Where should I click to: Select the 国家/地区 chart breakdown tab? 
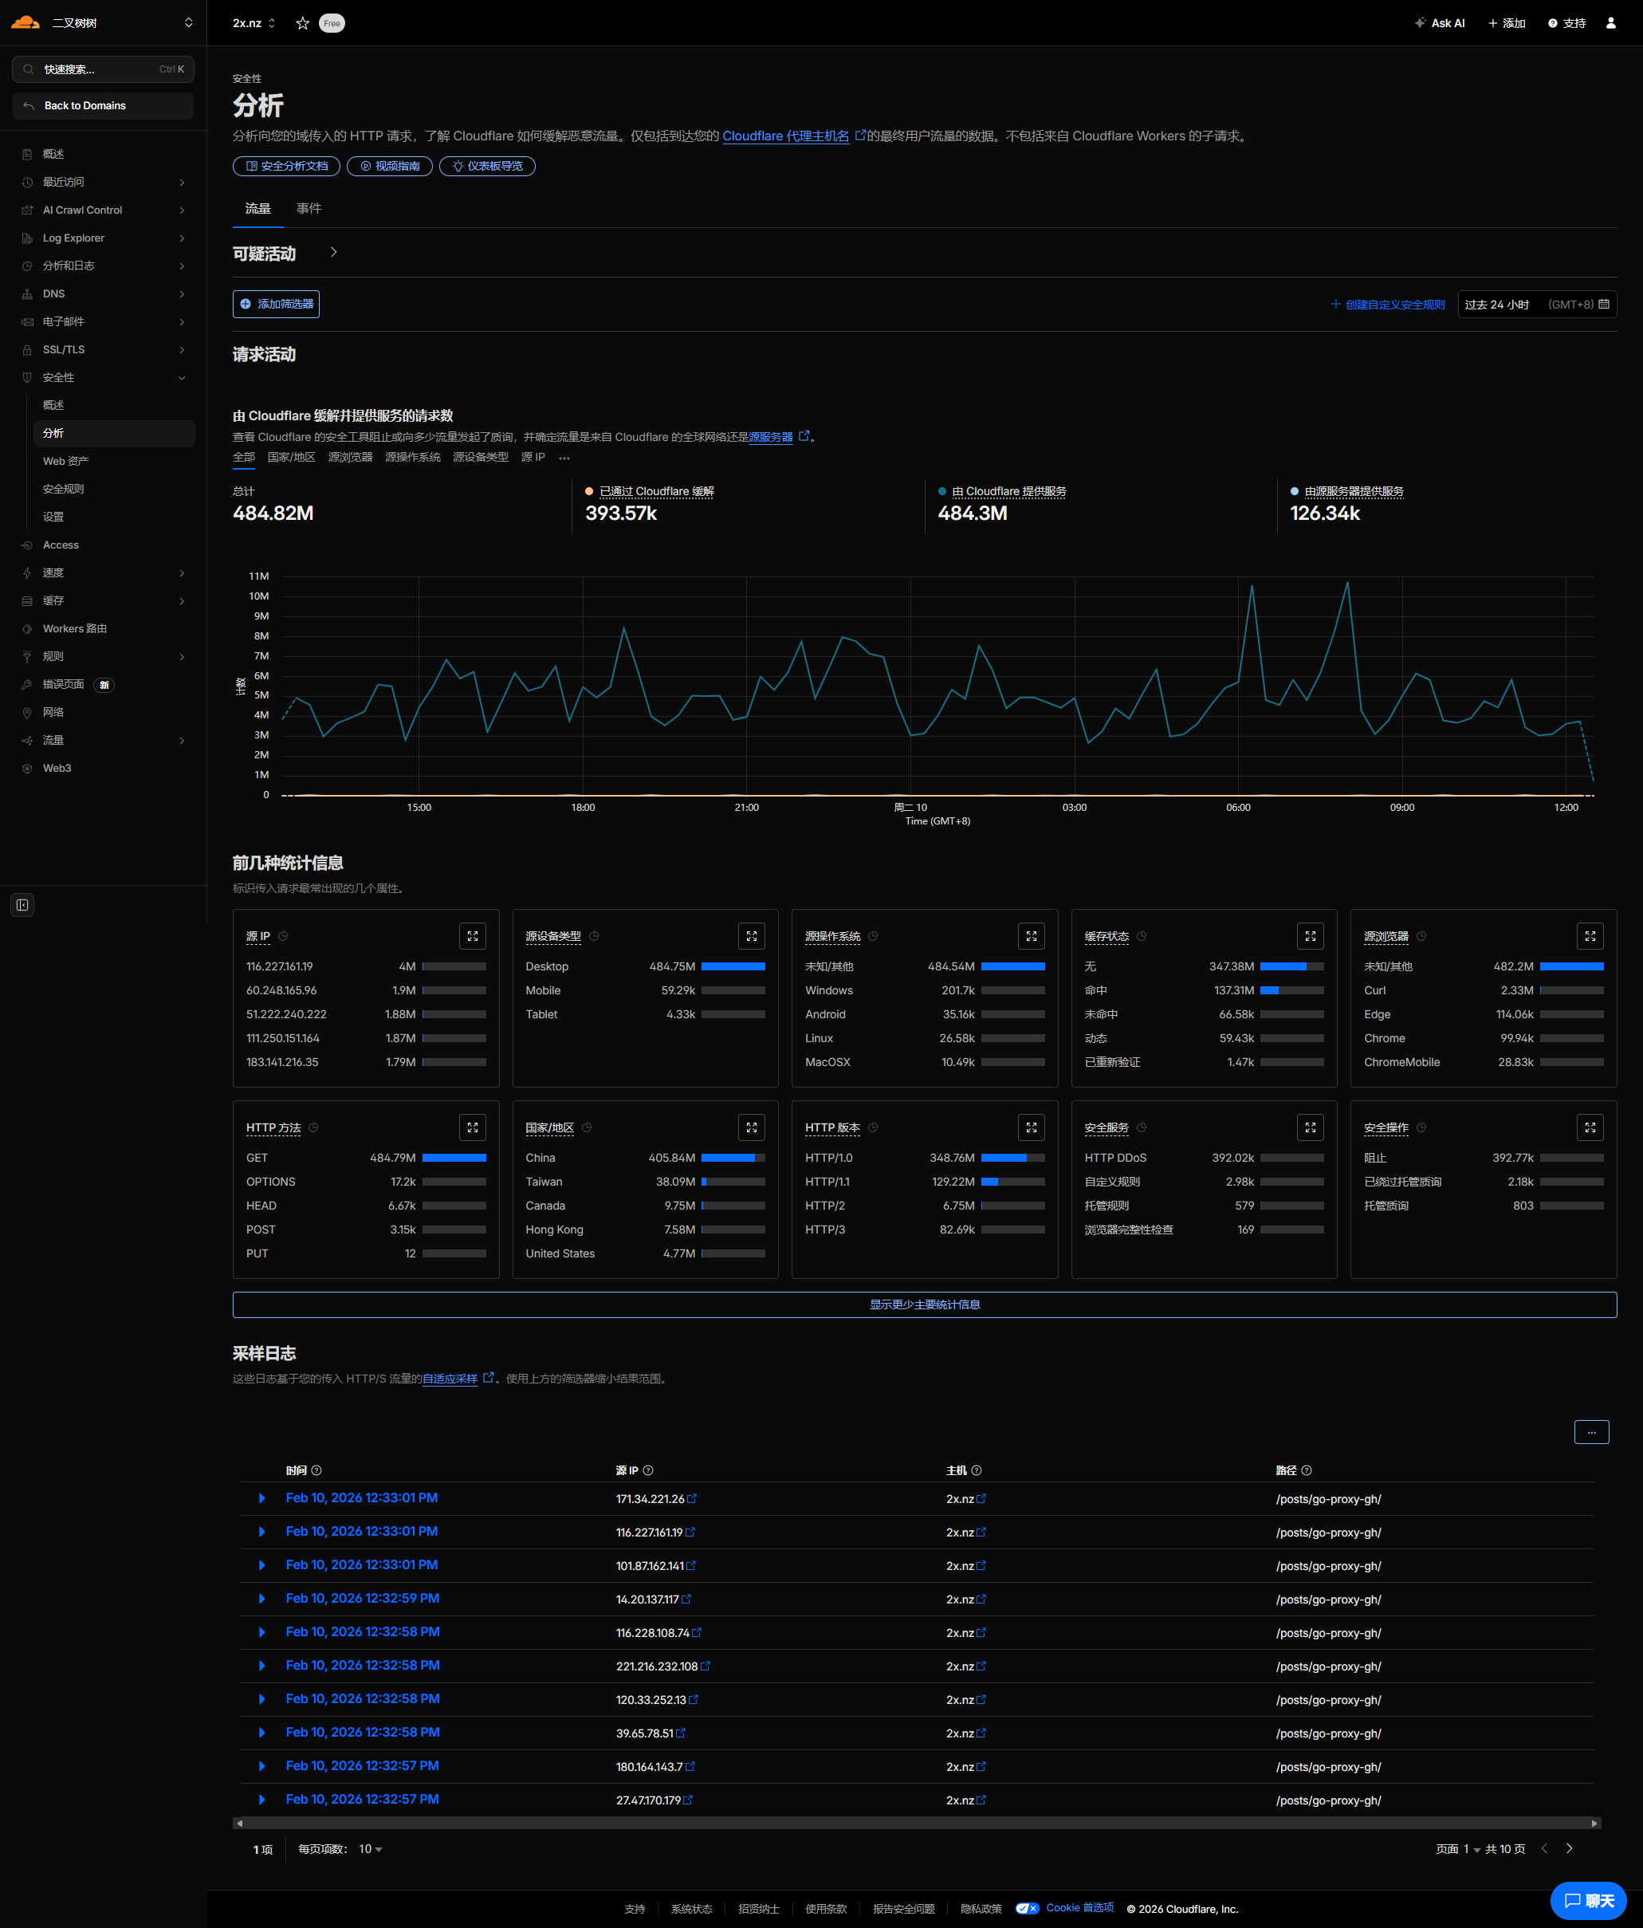(x=291, y=457)
